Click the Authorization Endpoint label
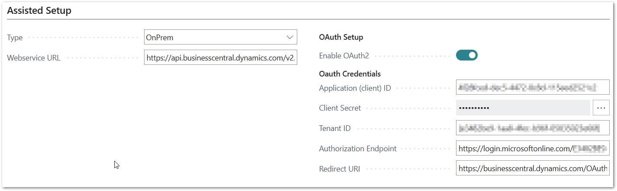 pos(357,149)
